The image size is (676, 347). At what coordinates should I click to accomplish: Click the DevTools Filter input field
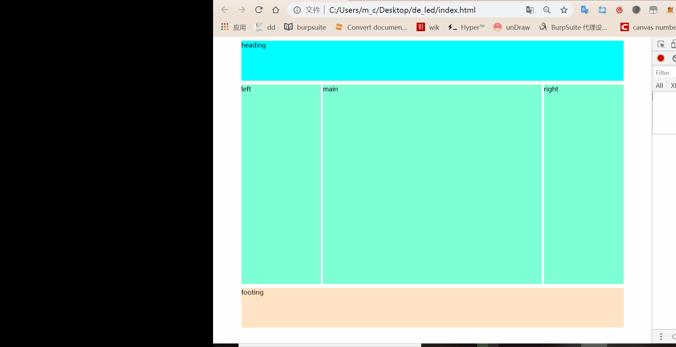(665, 73)
